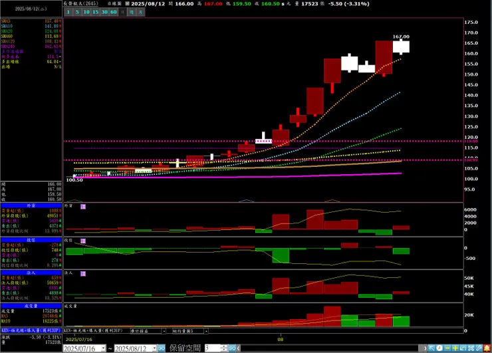
Task: Choose the 60-minute timeframe button
Action: pos(114,12)
